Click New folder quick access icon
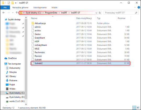The image size is (141, 110). point(13,3)
